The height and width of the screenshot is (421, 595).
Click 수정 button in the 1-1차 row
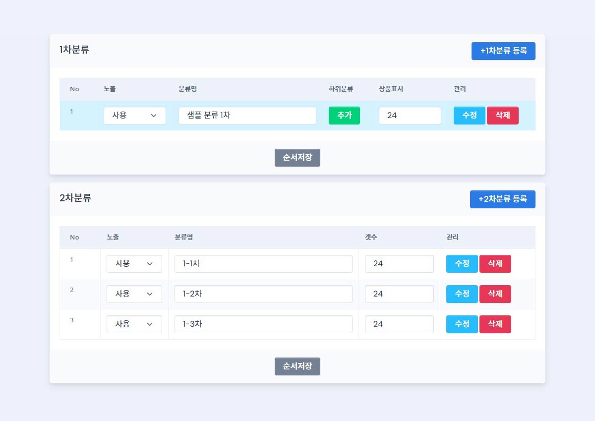click(x=462, y=264)
